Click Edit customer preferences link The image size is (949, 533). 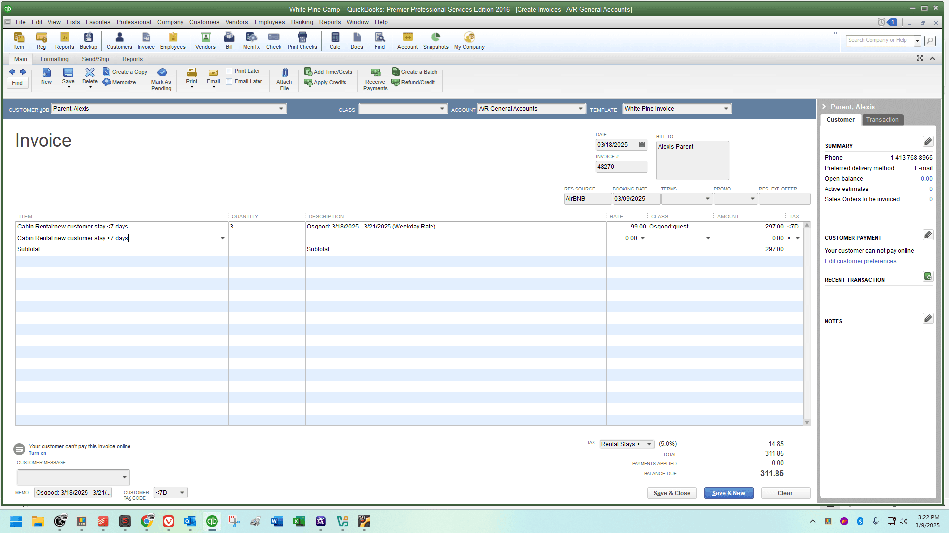[x=860, y=261]
